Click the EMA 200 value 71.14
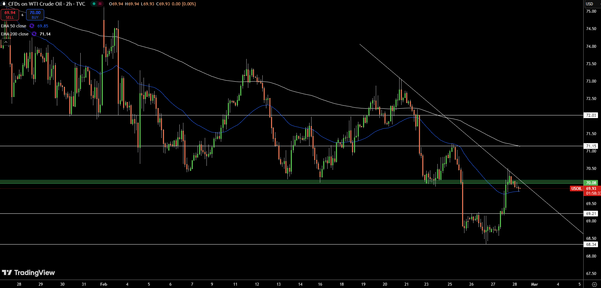Screen dimensions: 601x288 tap(45, 34)
